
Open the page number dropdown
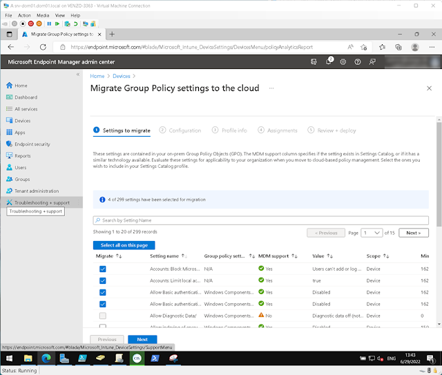(x=372, y=233)
